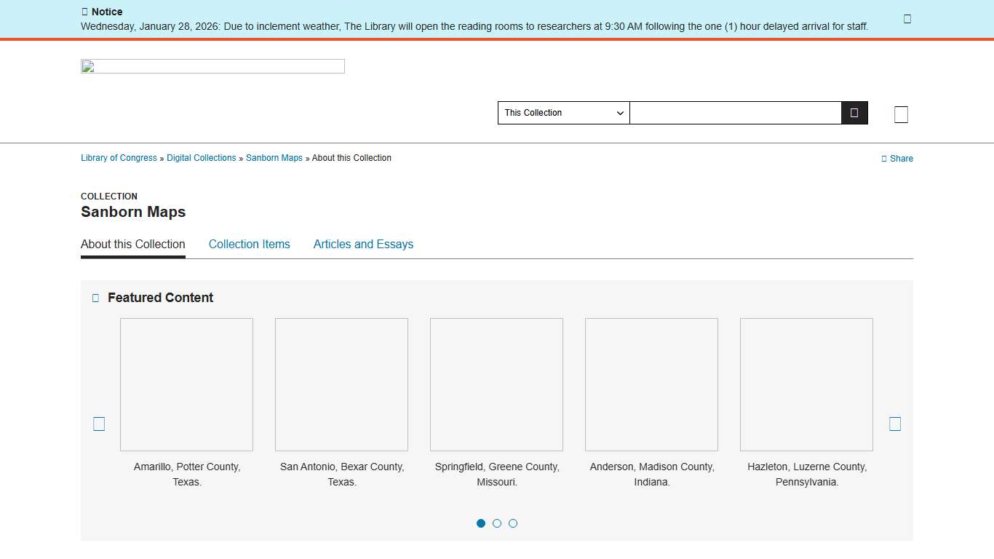The image size is (994, 559).
Task: Switch to the Articles and Essays tab
Action: [363, 245]
